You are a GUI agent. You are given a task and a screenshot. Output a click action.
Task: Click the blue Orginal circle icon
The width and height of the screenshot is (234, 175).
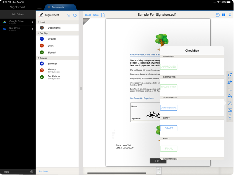[42, 39]
